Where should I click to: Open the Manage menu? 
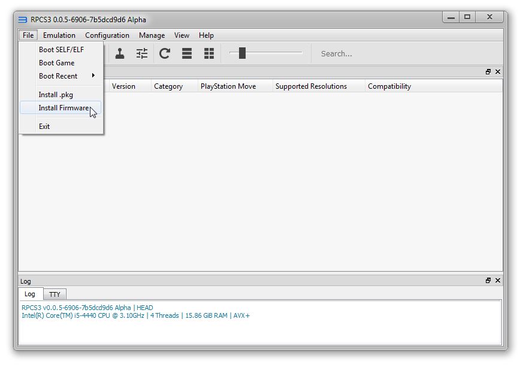(x=152, y=35)
